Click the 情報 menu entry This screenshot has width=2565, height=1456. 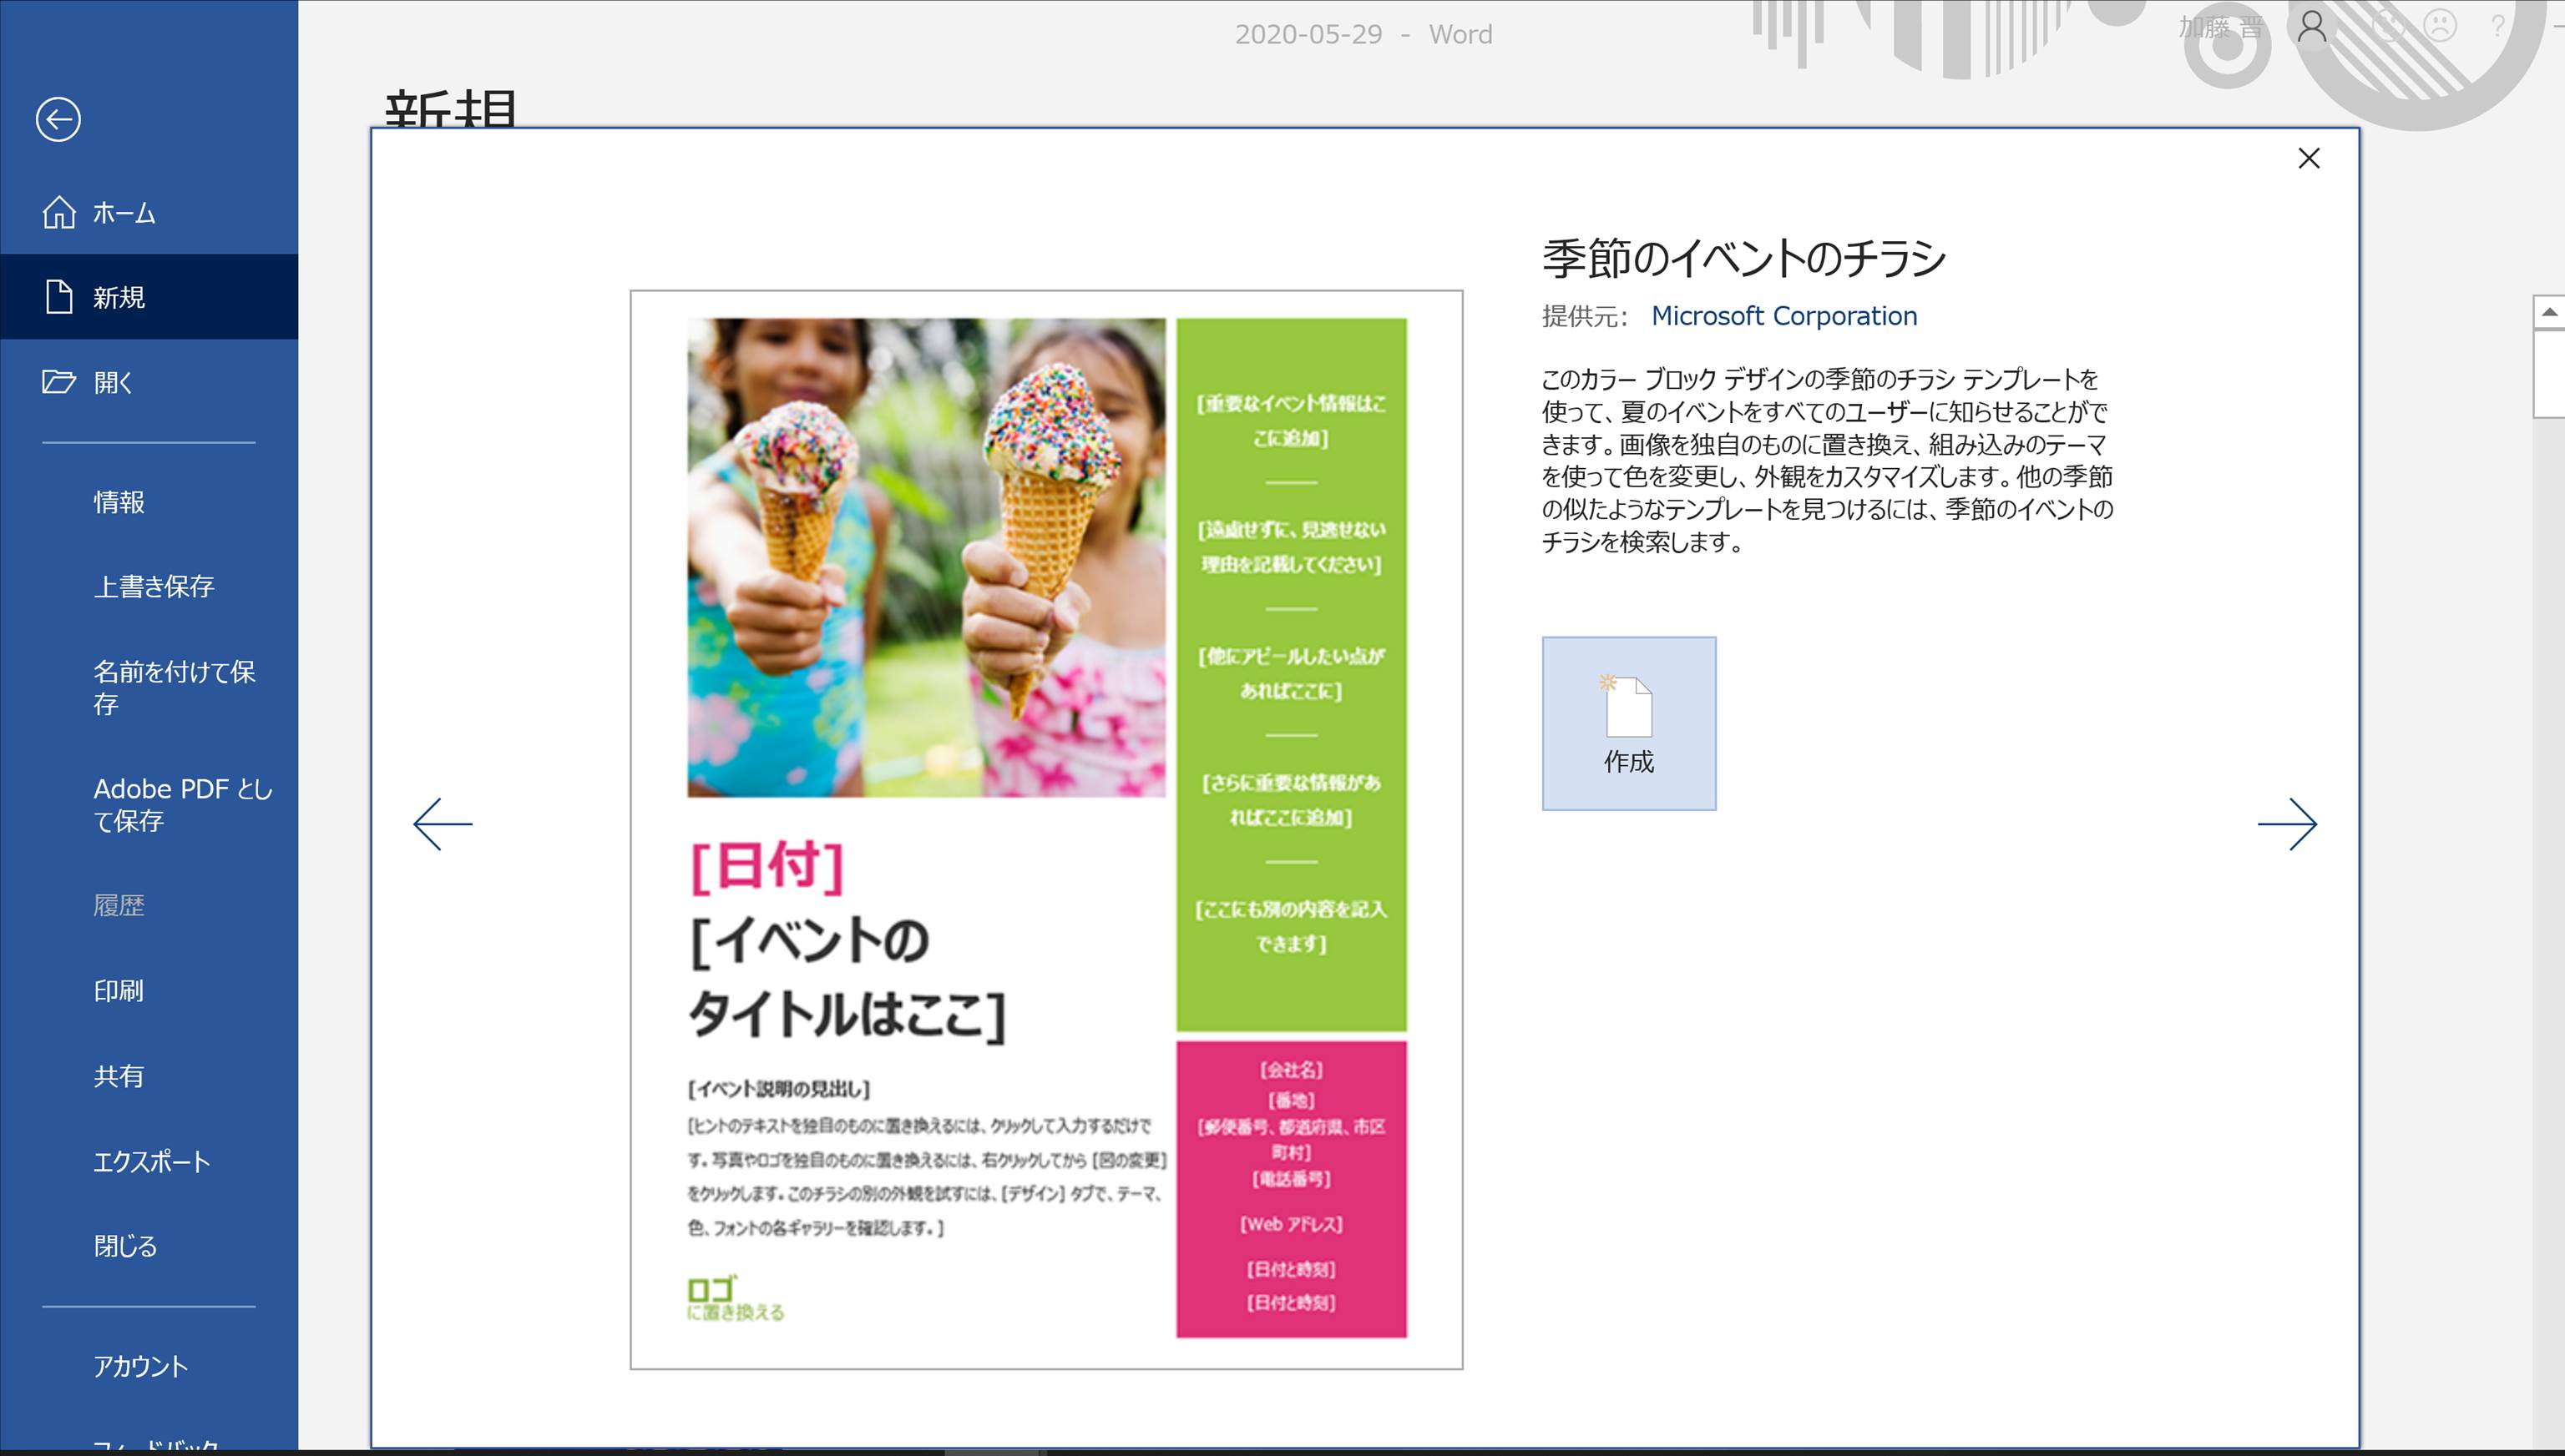tap(149, 502)
